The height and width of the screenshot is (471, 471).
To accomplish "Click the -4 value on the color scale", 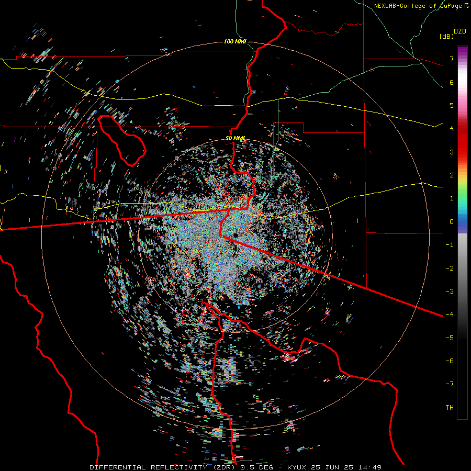I will [x=450, y=315].
